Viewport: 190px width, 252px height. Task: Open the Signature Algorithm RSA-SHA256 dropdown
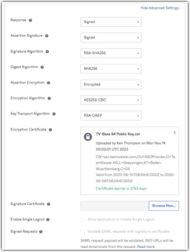(x=111, y=53)
